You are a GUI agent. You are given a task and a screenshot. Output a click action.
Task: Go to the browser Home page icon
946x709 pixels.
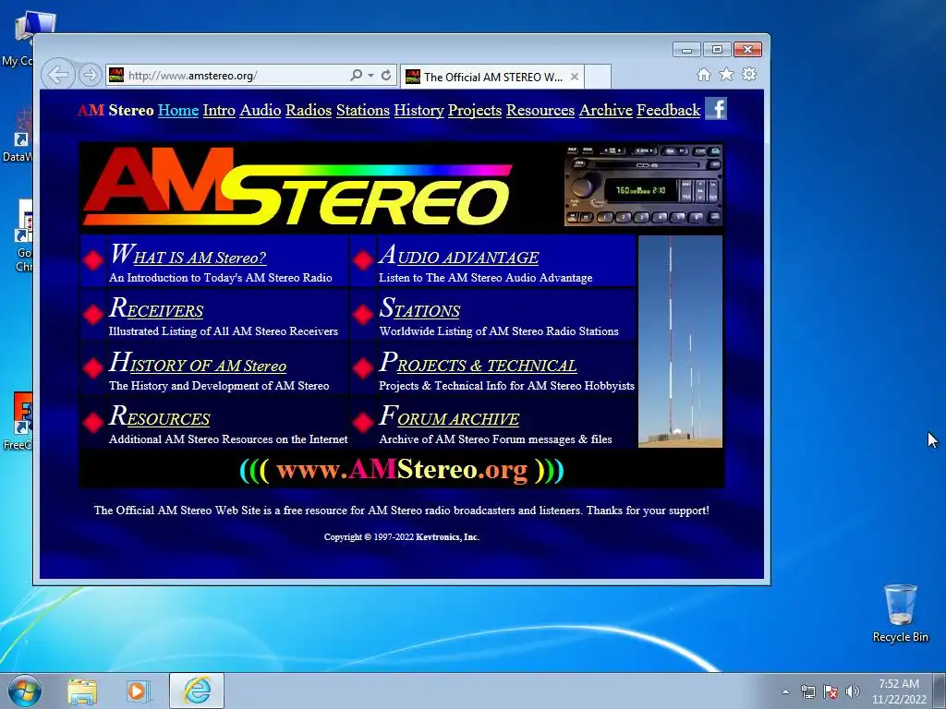coord(703,74)
